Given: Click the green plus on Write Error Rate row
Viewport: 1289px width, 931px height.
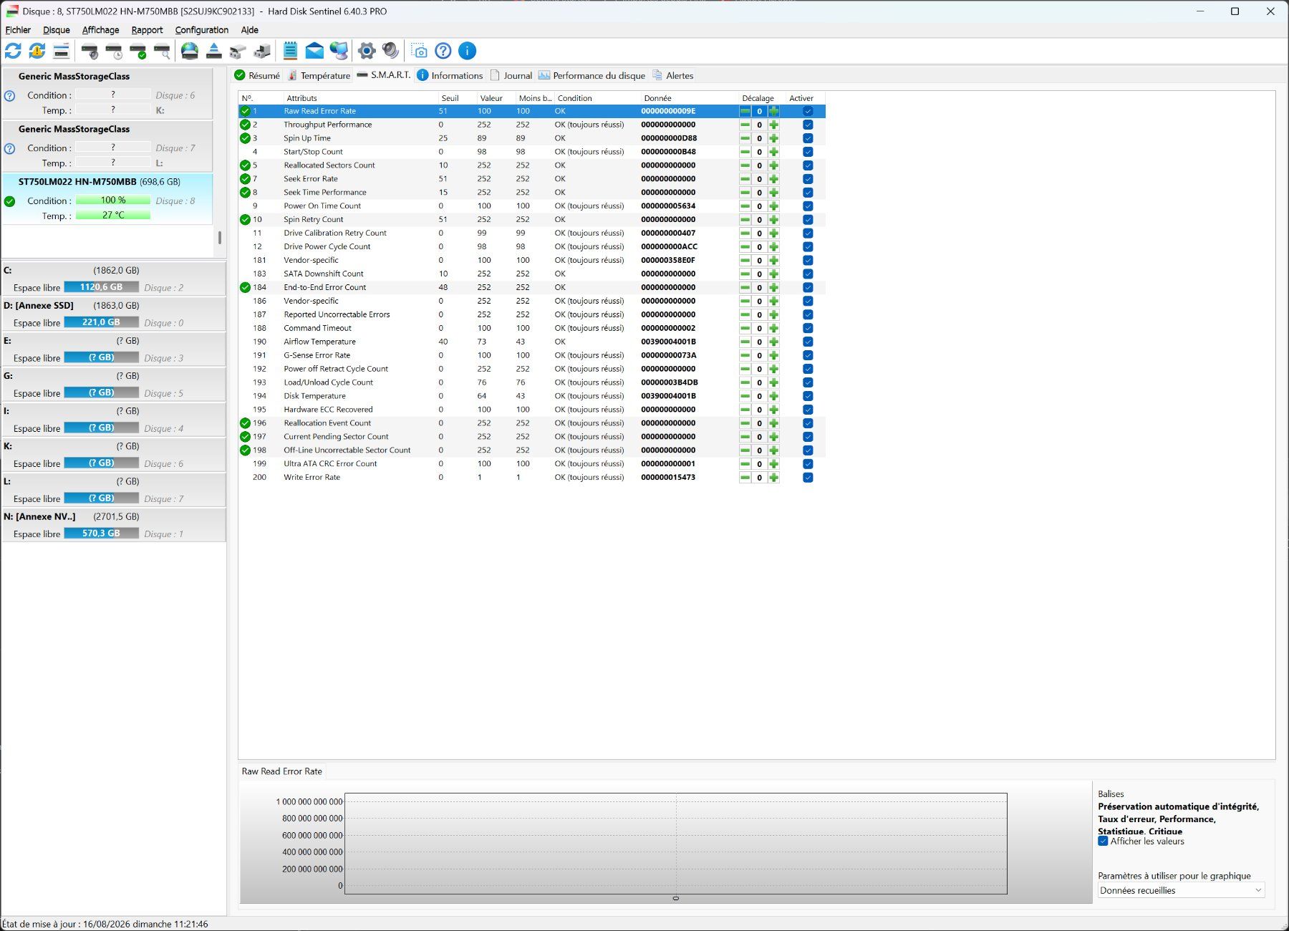Looking at the screenshot, I should coord(773,478).
